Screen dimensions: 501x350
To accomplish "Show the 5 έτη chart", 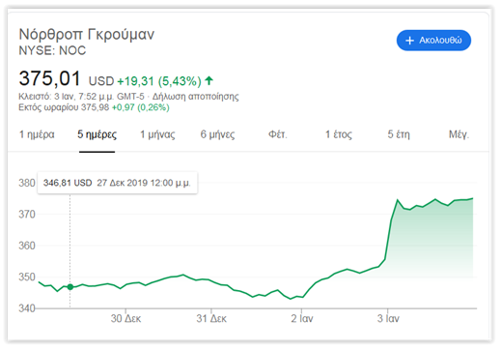I will click(x=399, y=134).
